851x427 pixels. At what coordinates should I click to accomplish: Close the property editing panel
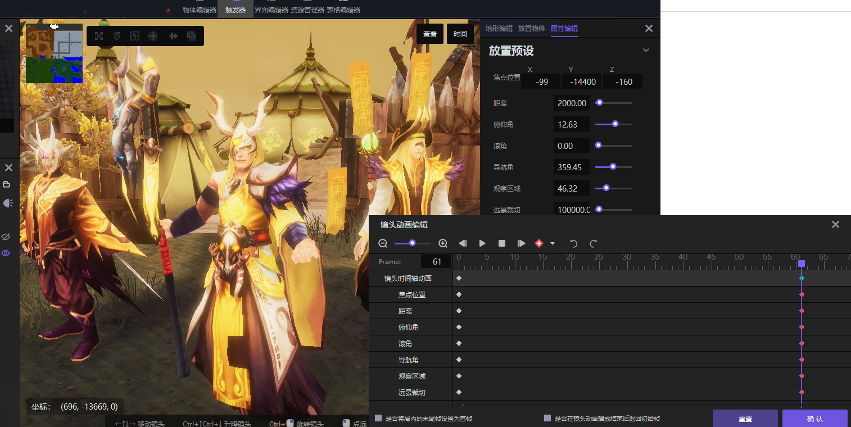pos(649,28)
